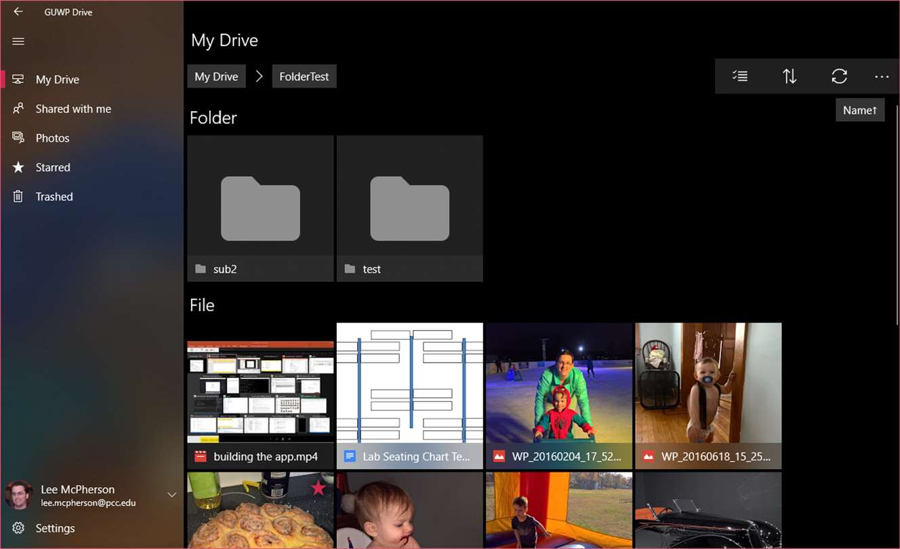Open the more options ellipsis menu
900x549 pixels.
click(882, 77)
